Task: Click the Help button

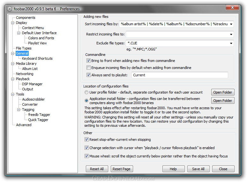Action: pos(173,169)
